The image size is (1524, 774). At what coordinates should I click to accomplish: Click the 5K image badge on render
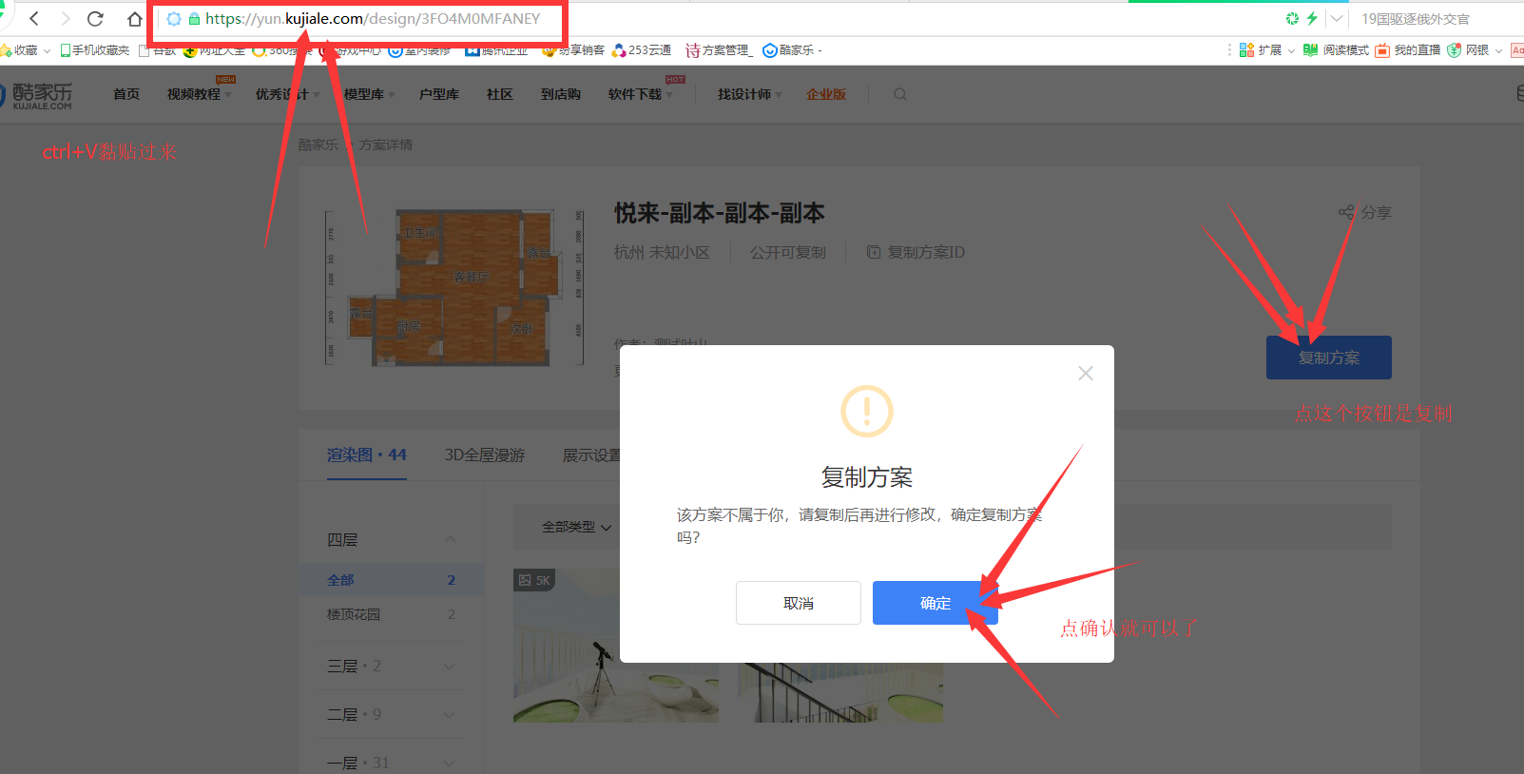(533, 580)
